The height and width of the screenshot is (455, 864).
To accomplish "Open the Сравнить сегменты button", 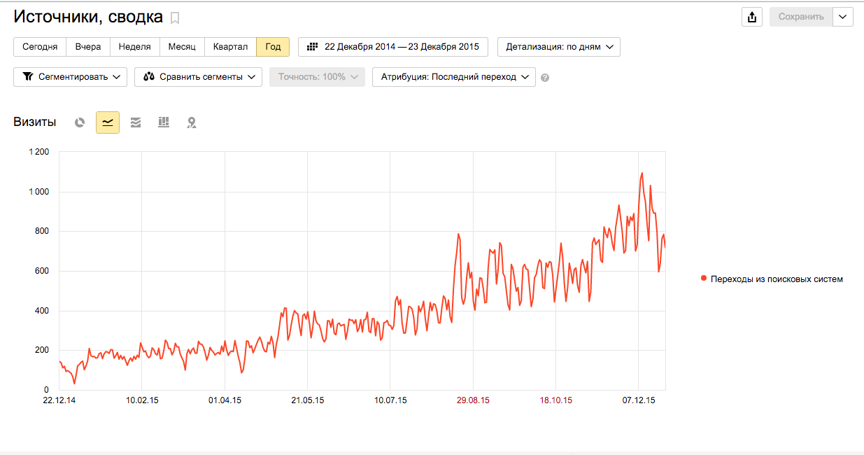I will pos(199,77).
